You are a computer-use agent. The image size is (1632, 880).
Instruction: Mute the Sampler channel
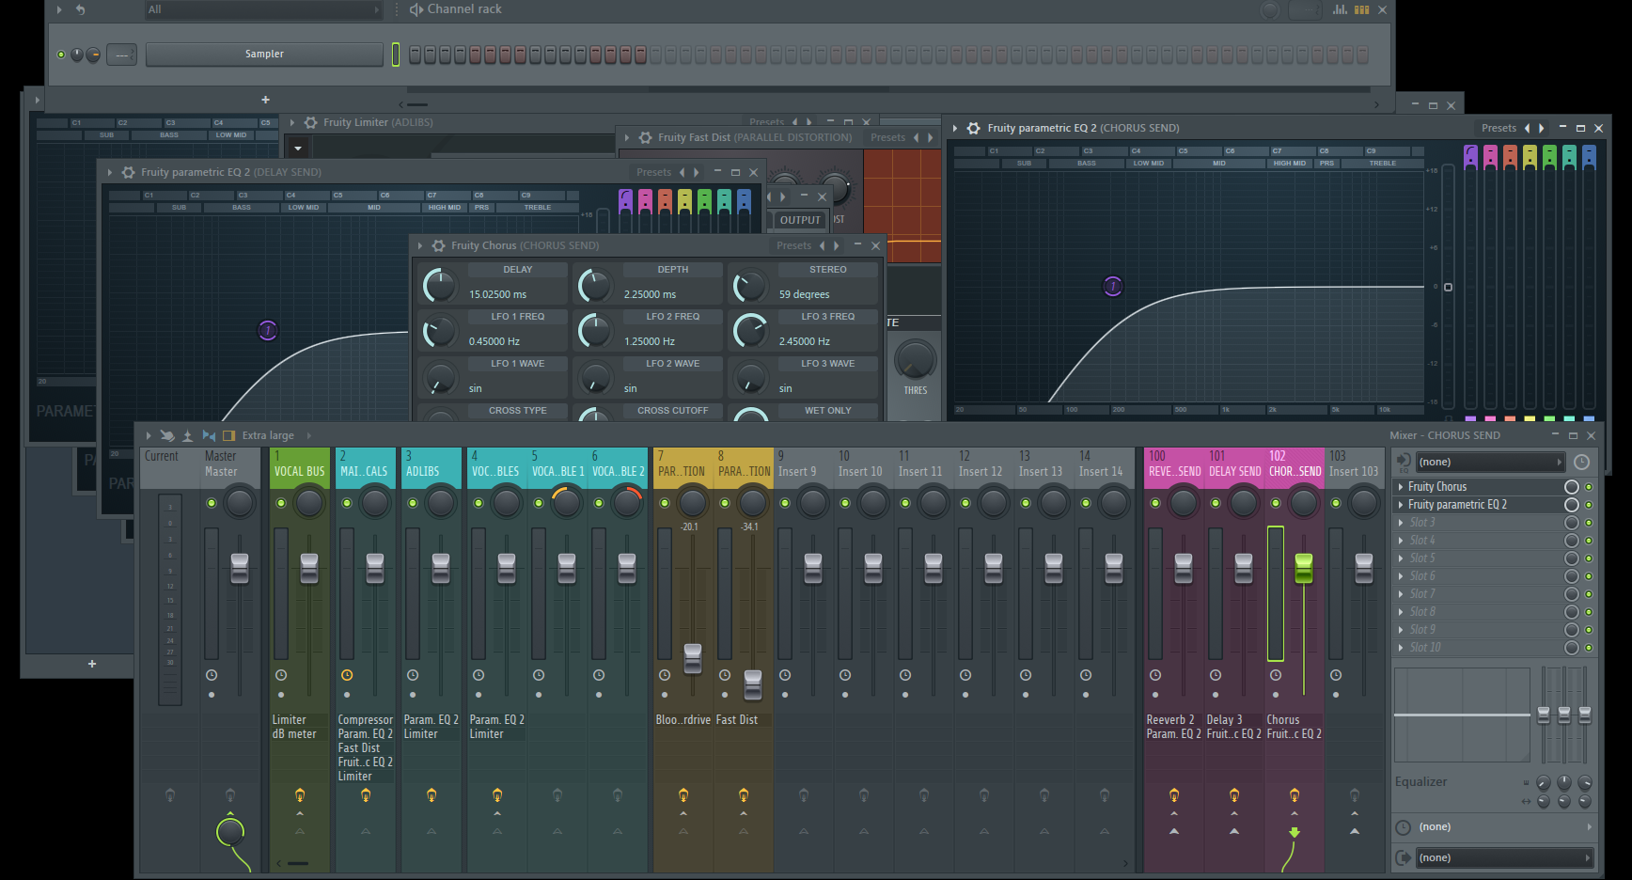(61, 55)
